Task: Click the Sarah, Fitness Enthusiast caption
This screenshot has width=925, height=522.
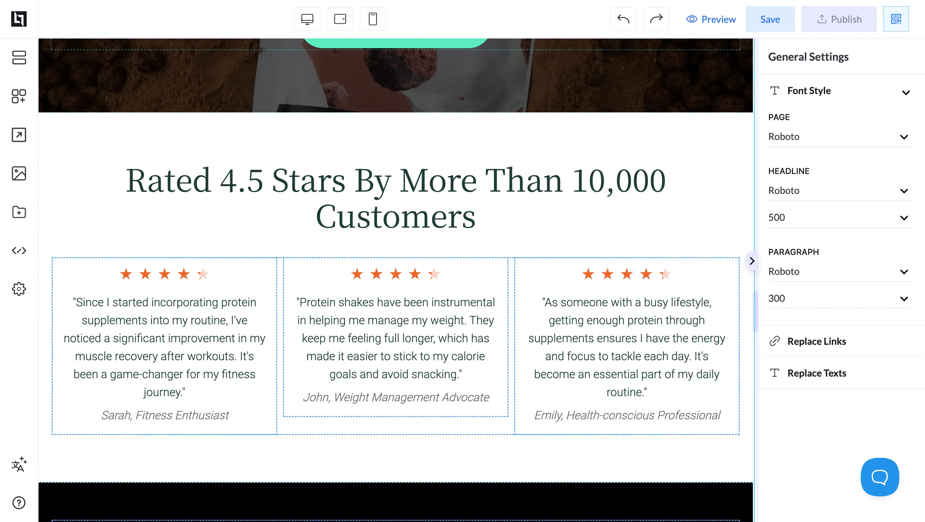Action: pyautogui.click(x=164, y=415)
